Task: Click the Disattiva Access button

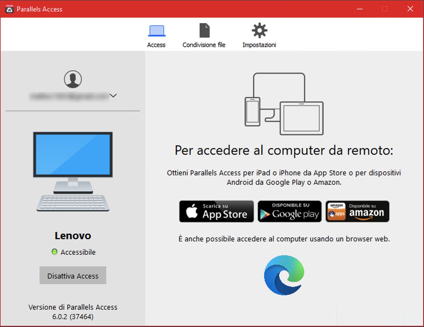Action: point(73,275)
